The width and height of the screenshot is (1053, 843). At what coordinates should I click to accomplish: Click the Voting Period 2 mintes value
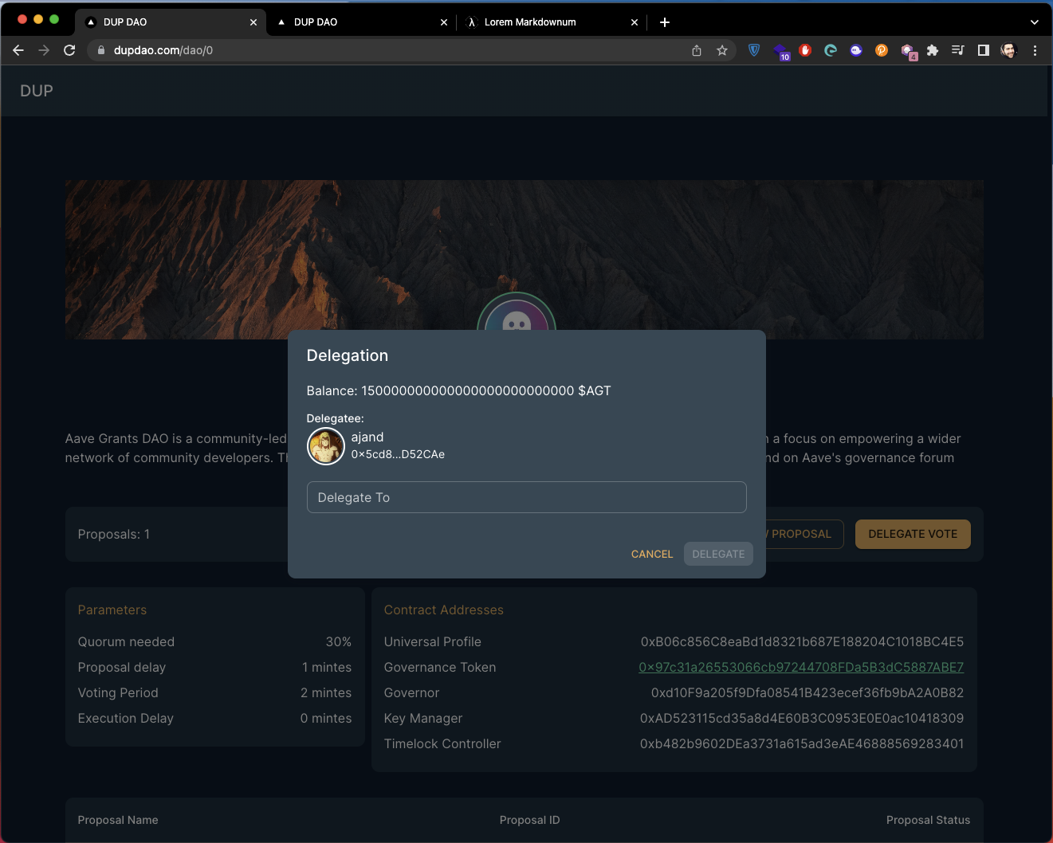click(x=326, y=692)
